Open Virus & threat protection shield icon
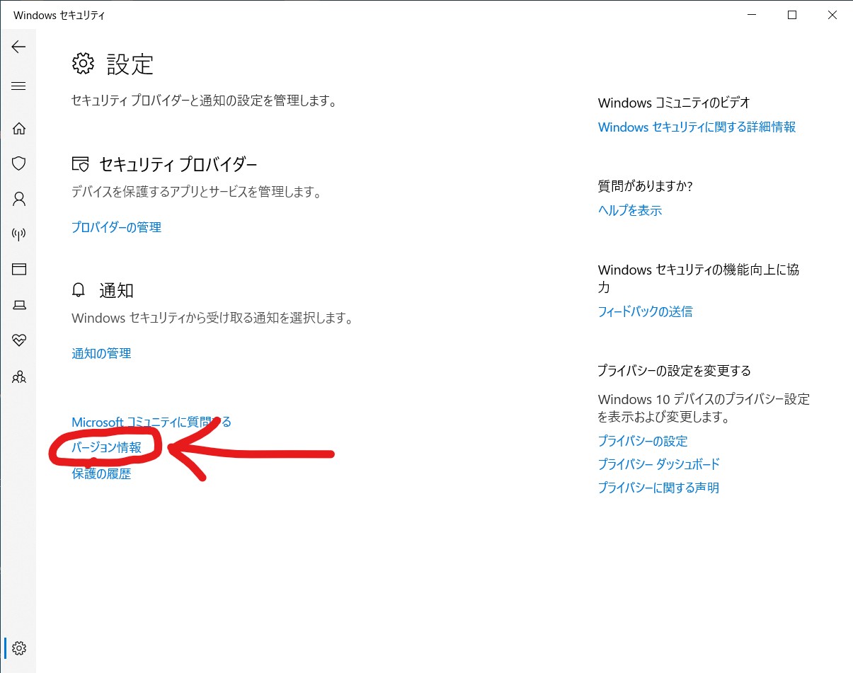 (19, 163)
